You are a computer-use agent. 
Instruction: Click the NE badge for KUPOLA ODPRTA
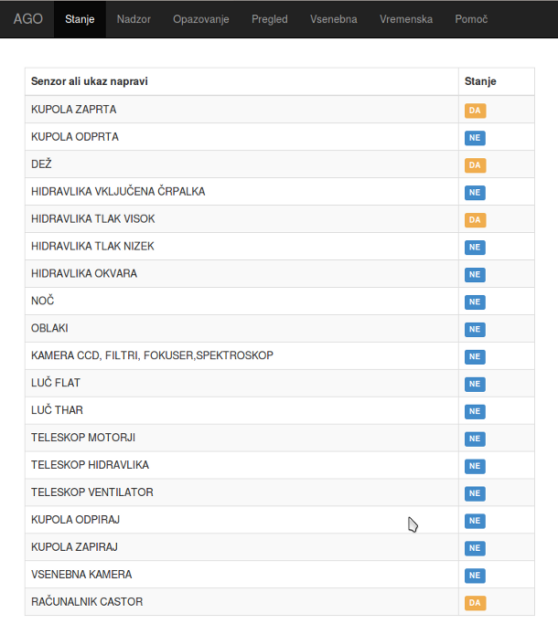[x=475, y=138]
